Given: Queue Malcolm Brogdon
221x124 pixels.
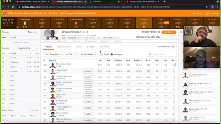Looking at the screenshot, I should click(x=88, y=120).
